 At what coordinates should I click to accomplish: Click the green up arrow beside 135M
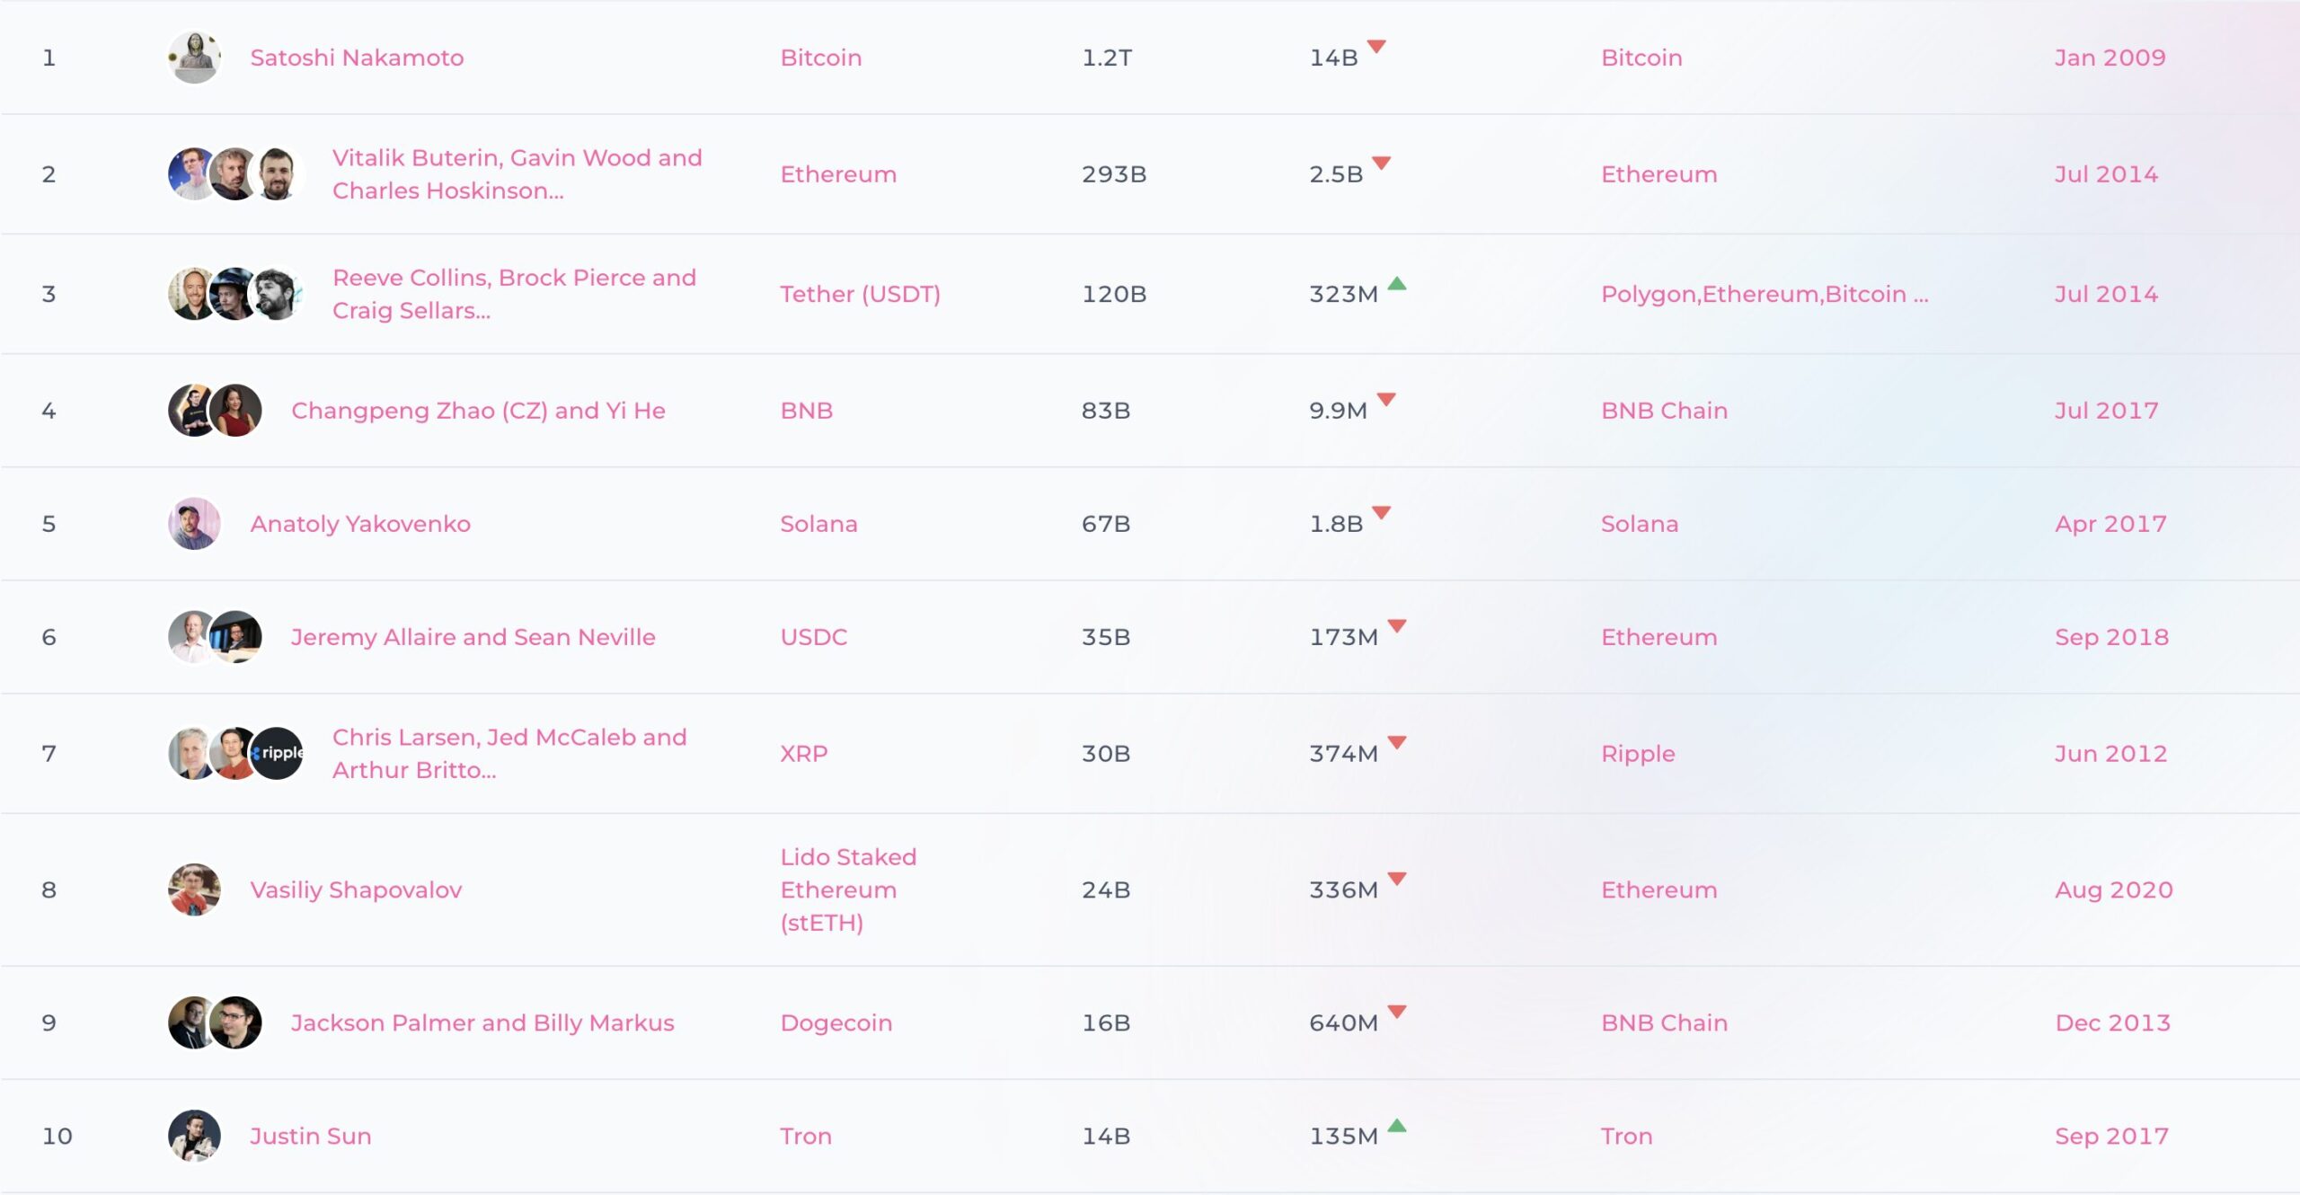click(x=1397, y=1127)
